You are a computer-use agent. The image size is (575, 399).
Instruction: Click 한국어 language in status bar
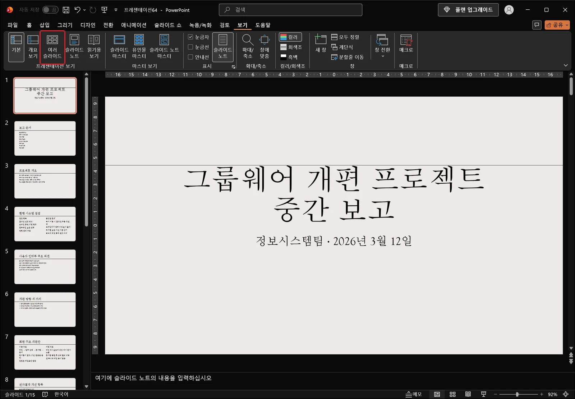tap(61, 394)
